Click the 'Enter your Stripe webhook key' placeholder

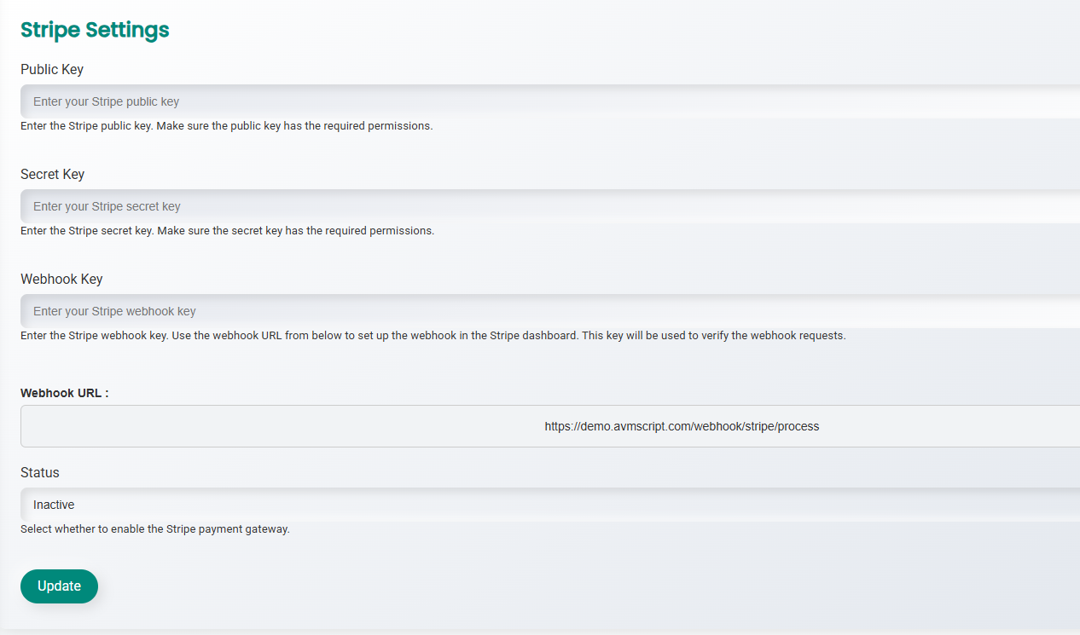coord(114,311)
